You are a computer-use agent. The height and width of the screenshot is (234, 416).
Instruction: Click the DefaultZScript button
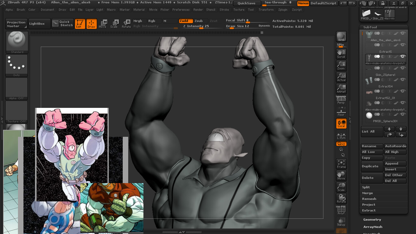(x=323, y=3)
